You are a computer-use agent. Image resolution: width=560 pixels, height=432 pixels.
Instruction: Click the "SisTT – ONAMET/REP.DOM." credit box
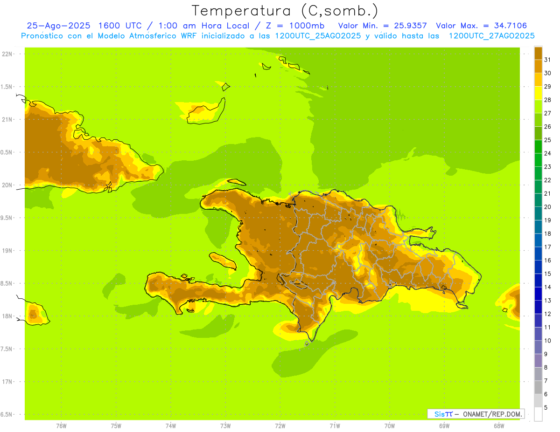(476, 414)
